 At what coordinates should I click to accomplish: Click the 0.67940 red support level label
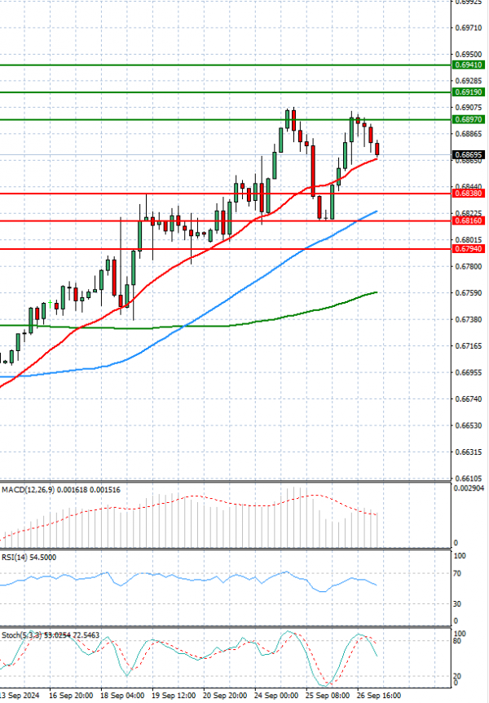pos(469,248)
